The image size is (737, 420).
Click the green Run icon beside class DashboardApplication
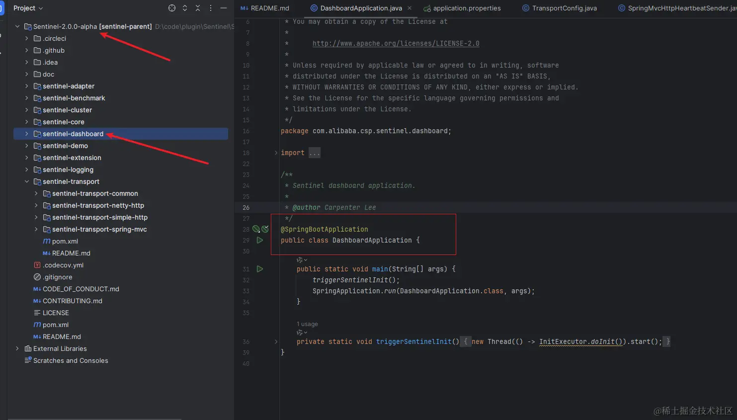tap(260, 240)
